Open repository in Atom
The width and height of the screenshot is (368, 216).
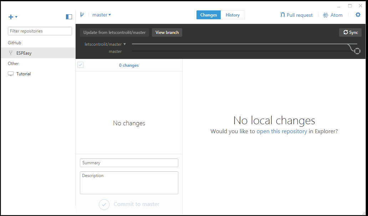tap(333, 15)
